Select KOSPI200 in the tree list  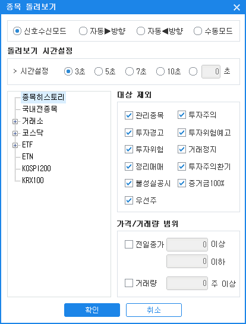(x=37, y=168)
